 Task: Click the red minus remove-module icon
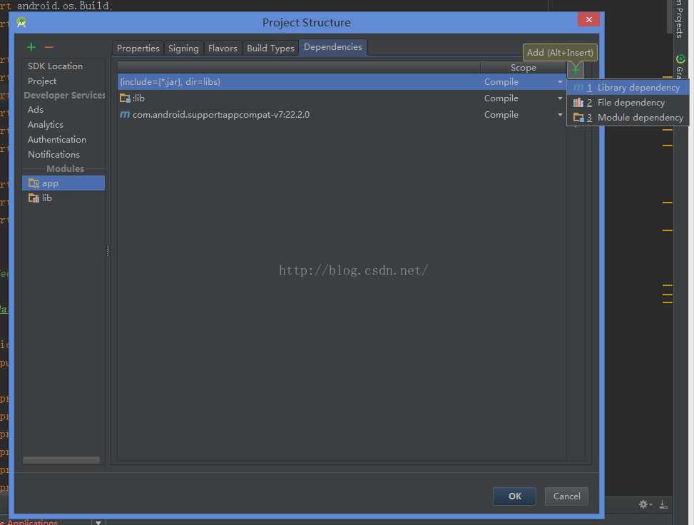point(49,47)
